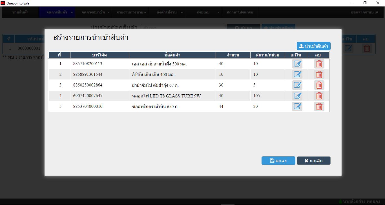The image size is (385, 205).
Task: Cancel the dialog with ยกเลิก
Action: (x=313, y=161)
